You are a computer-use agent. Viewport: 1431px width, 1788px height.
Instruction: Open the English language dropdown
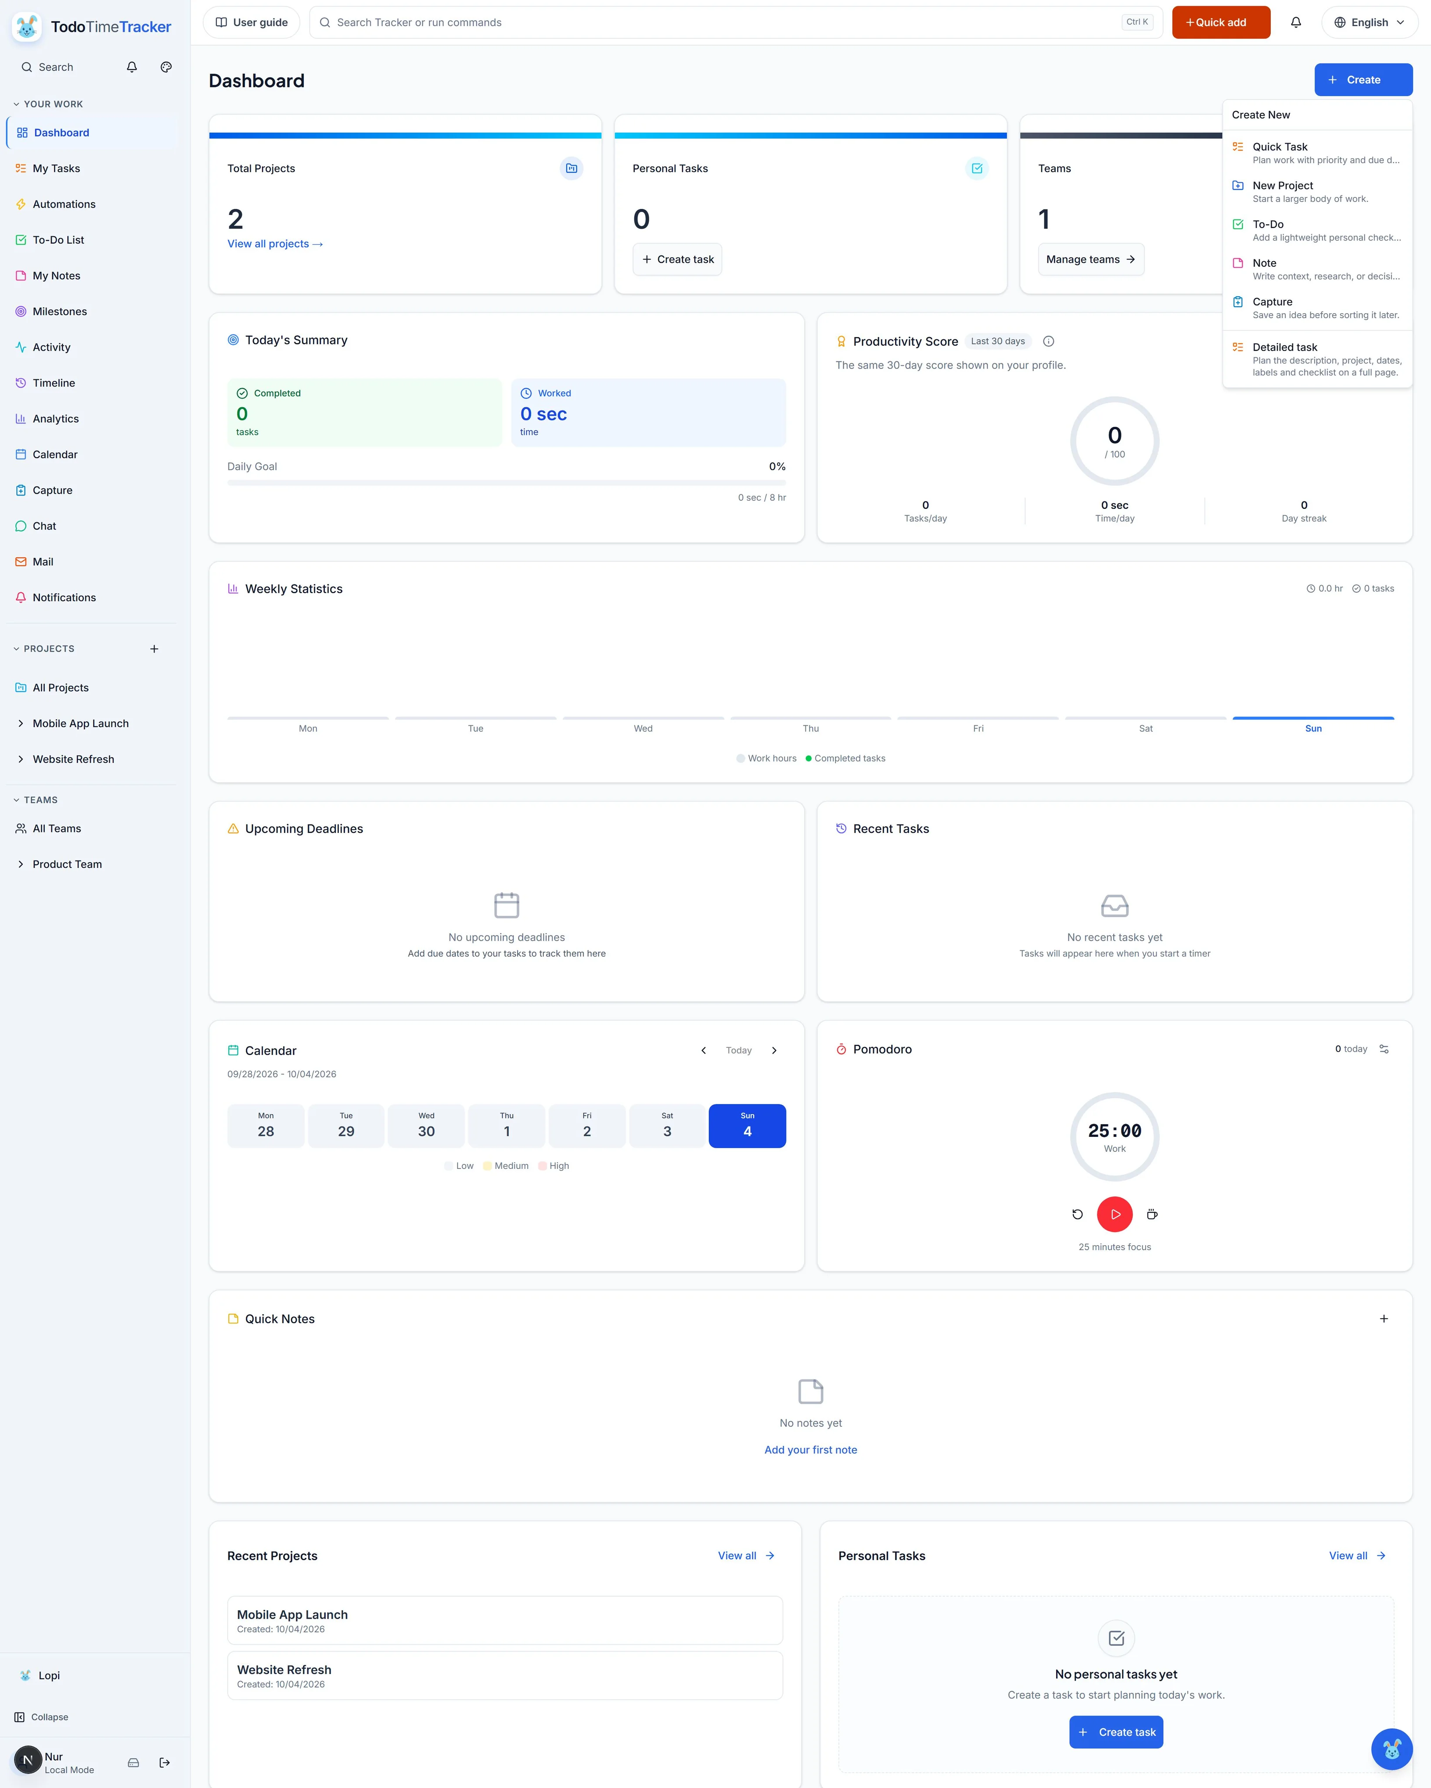[x=1370, y=22]
